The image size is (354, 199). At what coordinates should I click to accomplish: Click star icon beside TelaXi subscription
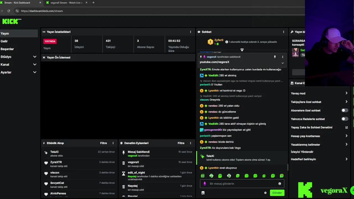46,153
